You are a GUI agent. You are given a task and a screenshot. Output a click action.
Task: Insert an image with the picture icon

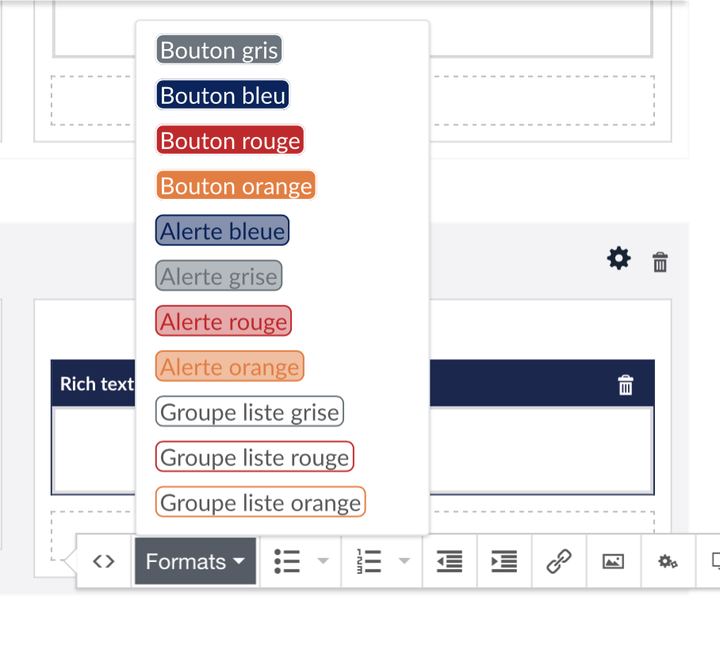pos(613,561)
